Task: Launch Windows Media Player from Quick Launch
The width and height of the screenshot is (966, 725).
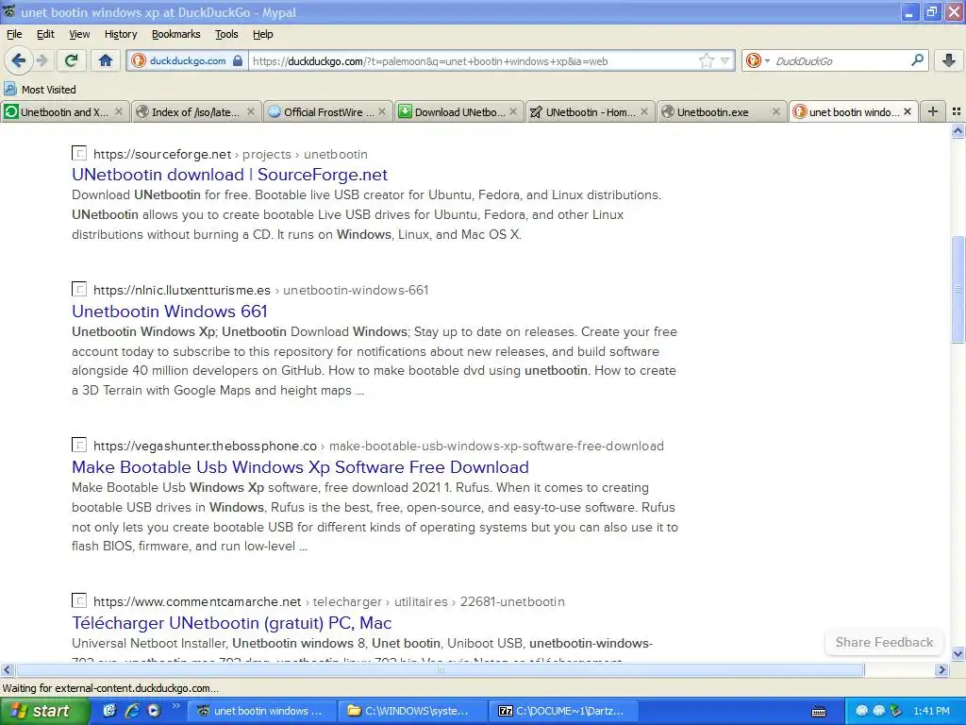Action: click(154, 711)
